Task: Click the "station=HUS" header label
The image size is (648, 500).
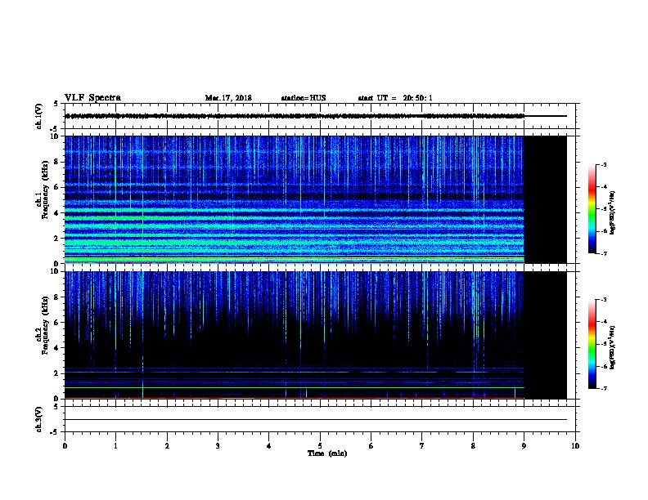Action: point(304,98)
